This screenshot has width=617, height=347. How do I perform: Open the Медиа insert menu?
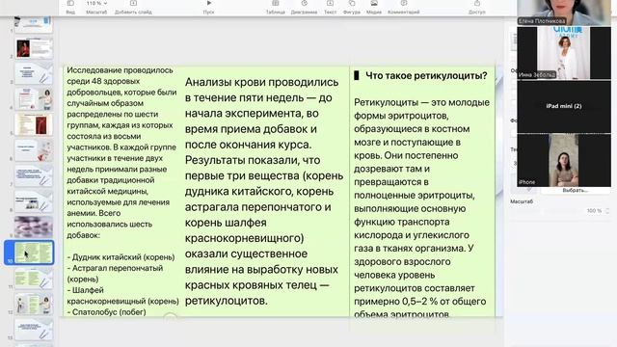[374, 7]
